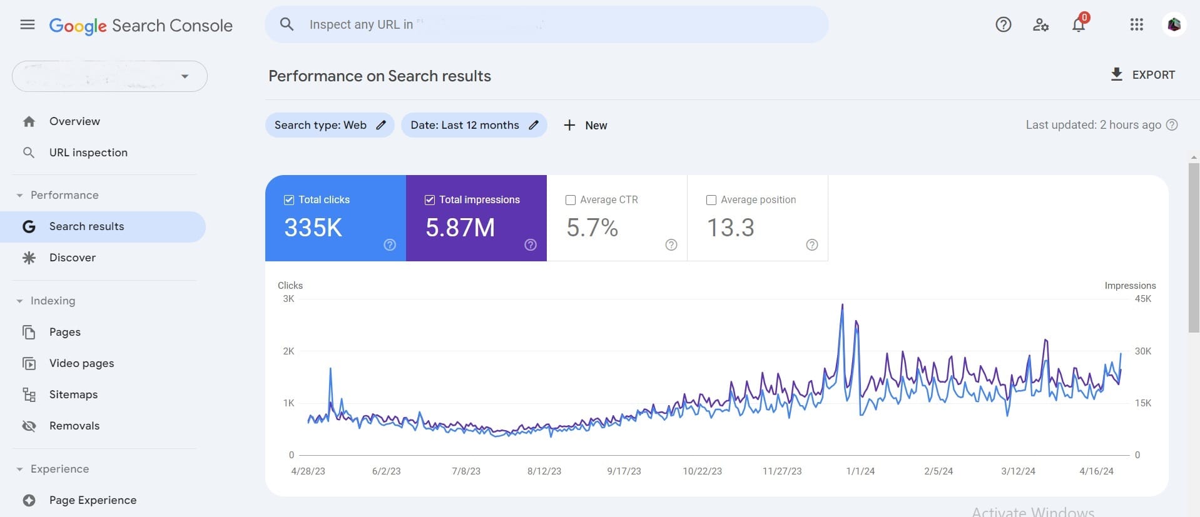Image resolution: width=1200 pixels, height=517 pixels.
Task: Click the URL inspection magnifier icon
Action: pos(29,153)
